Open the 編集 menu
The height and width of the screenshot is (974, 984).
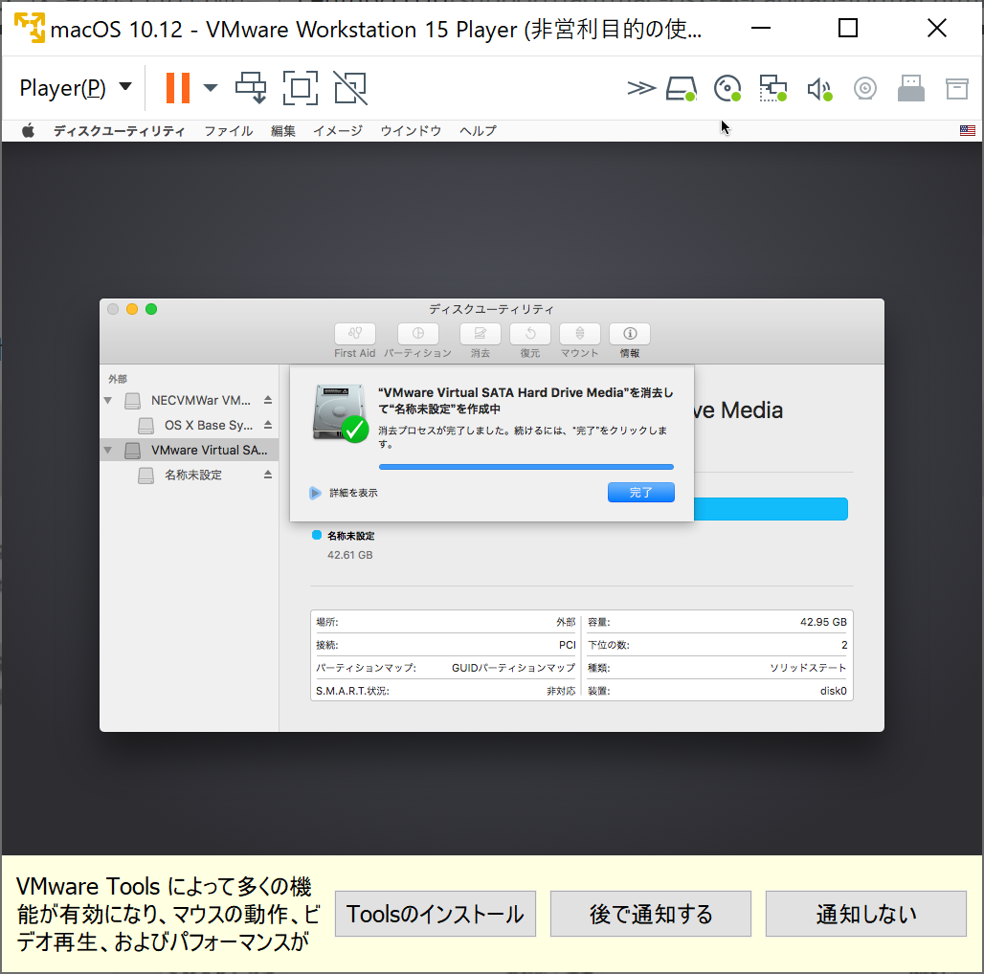[283, 130]
